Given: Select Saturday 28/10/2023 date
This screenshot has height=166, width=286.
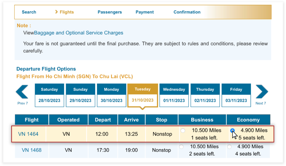Looking at the screenshot, I should click(x=49, y=95).
